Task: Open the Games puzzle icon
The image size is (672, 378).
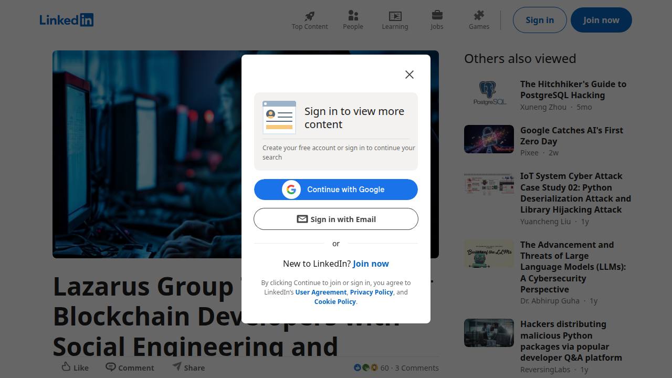Action: point(479,15)
